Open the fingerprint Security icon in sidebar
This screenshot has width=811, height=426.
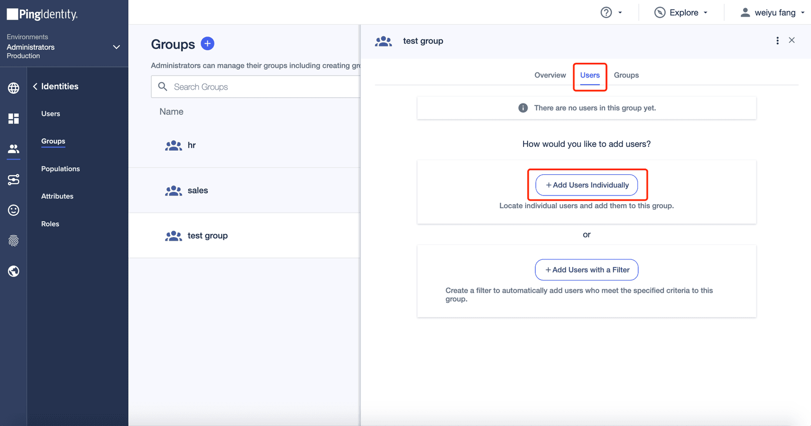(x=14, y=241)
